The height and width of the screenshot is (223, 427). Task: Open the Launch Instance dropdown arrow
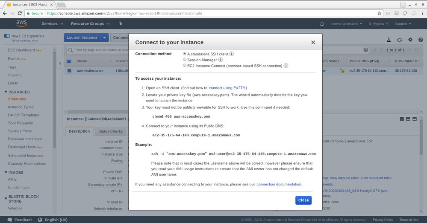click(x=104, y=38)
